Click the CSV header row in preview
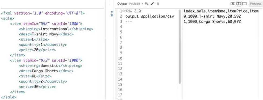Screen dimensions: 263x100 221,11
